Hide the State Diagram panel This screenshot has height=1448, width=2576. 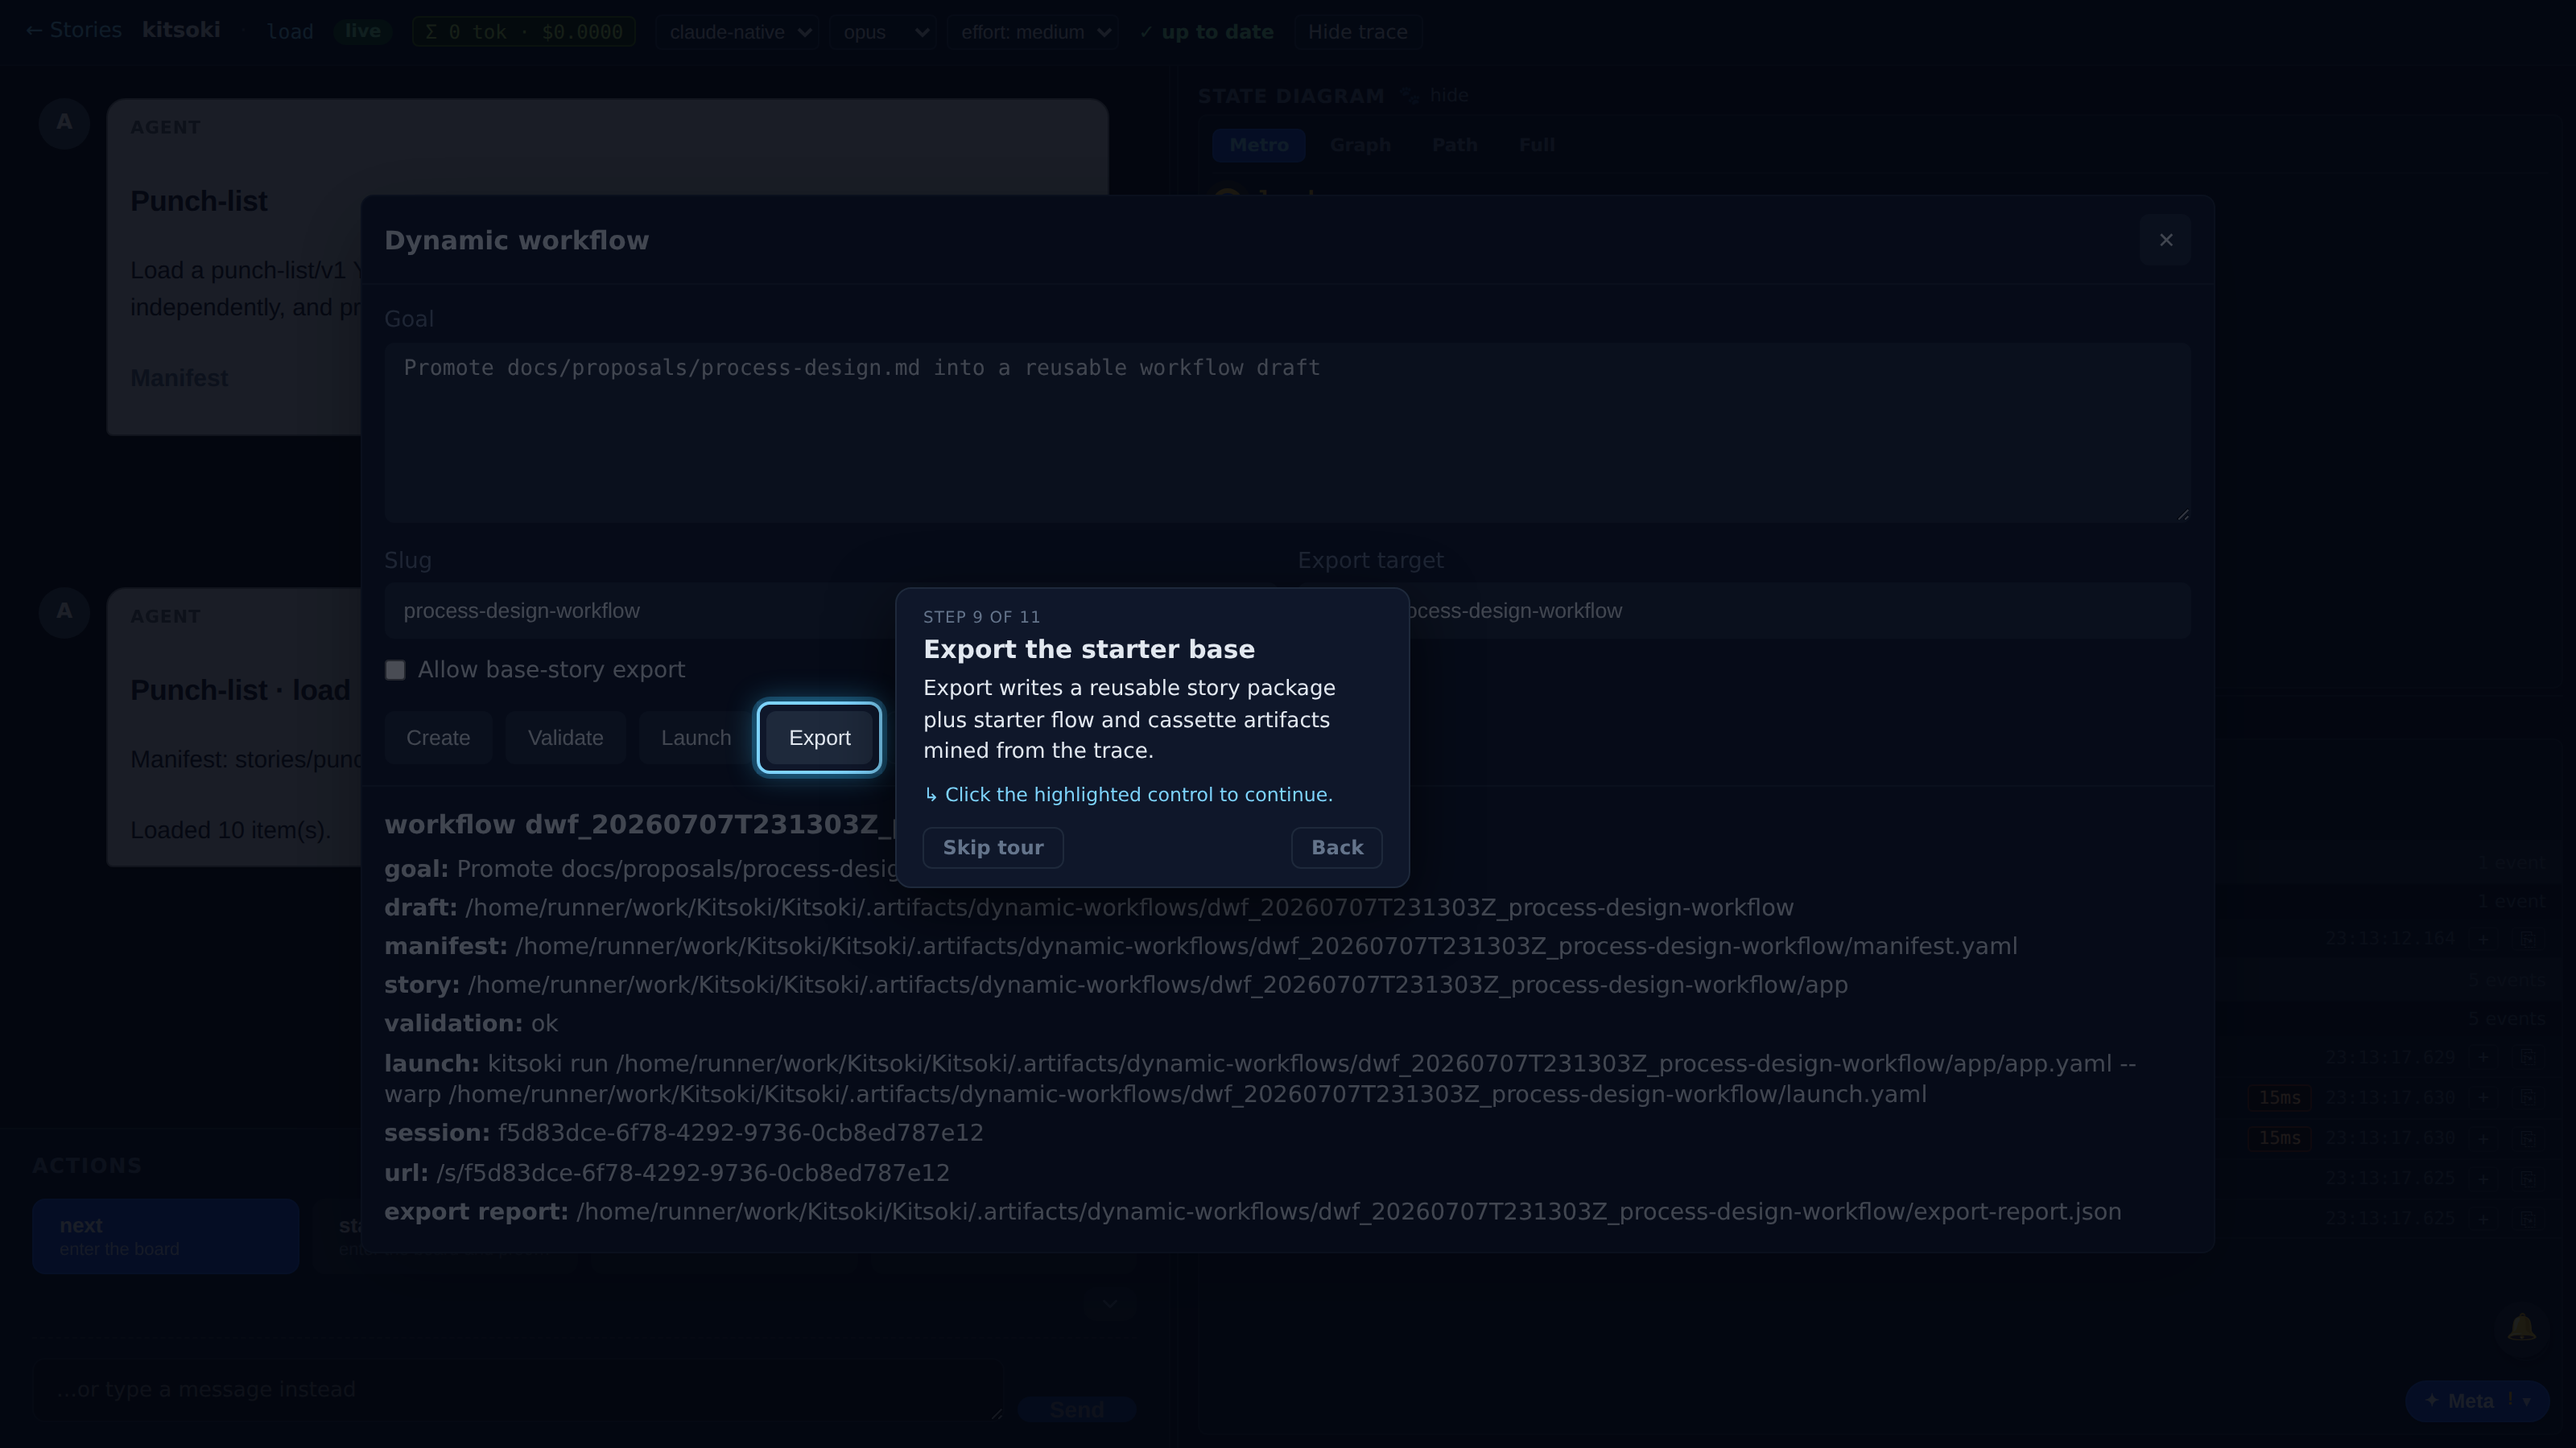point(1448,95)
